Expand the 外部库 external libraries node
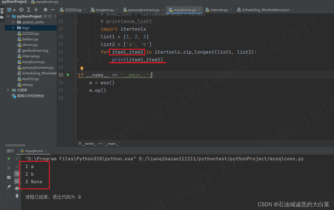This screenshot has width=334, height=210. pyautogui.click(x=8, y=90)
